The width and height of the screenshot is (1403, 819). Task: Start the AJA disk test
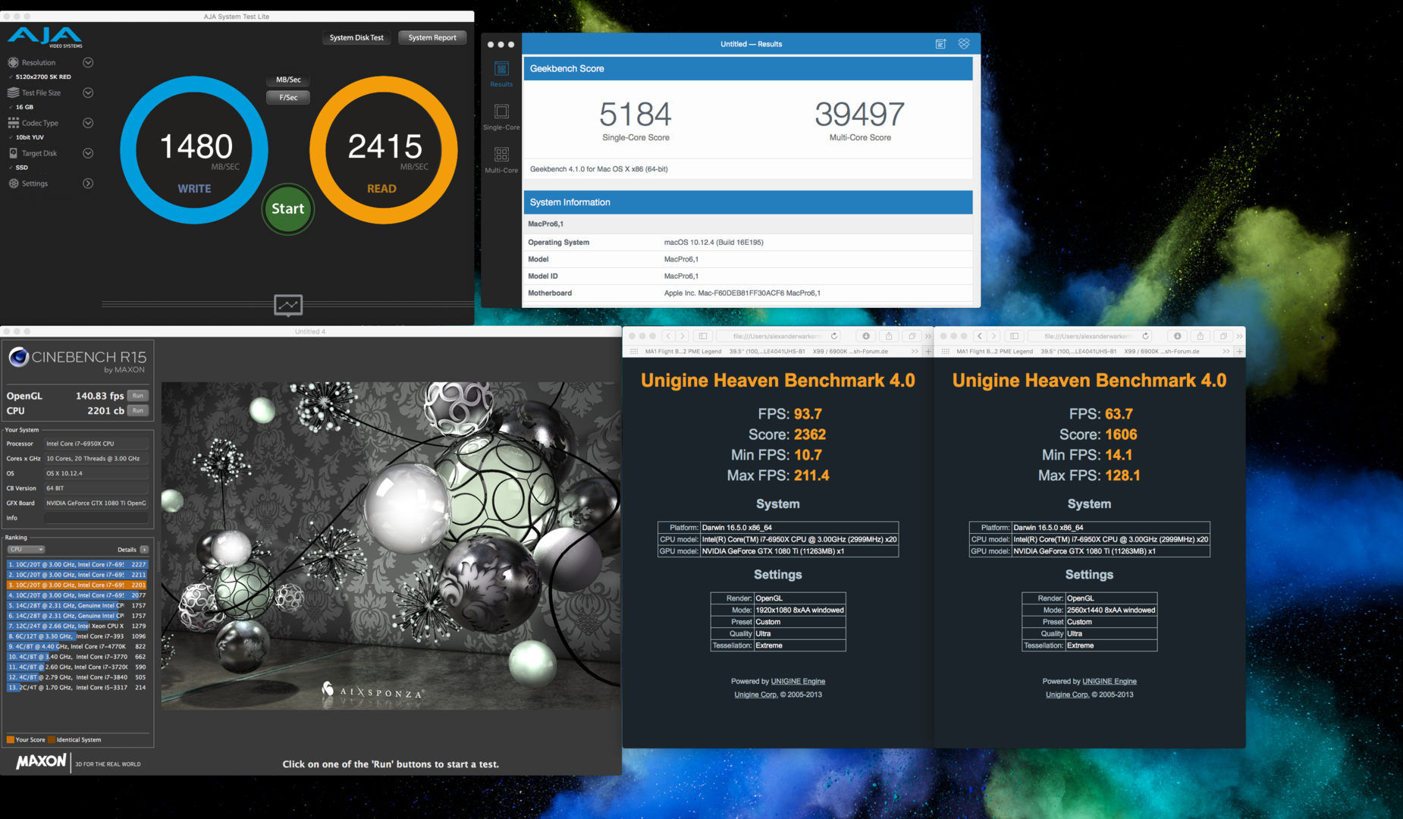click(x=288, y=209)
